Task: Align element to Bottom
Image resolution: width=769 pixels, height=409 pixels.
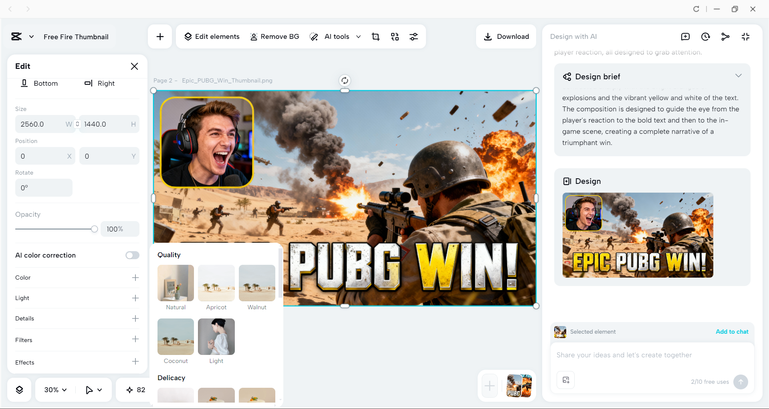Action: (39, 83)
